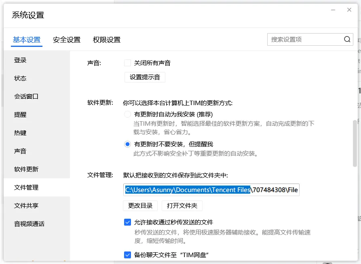The width and height of the screenshot is (361, 264).
Task: Open the 权限设置 tab
Action: (x=108, y=39)
